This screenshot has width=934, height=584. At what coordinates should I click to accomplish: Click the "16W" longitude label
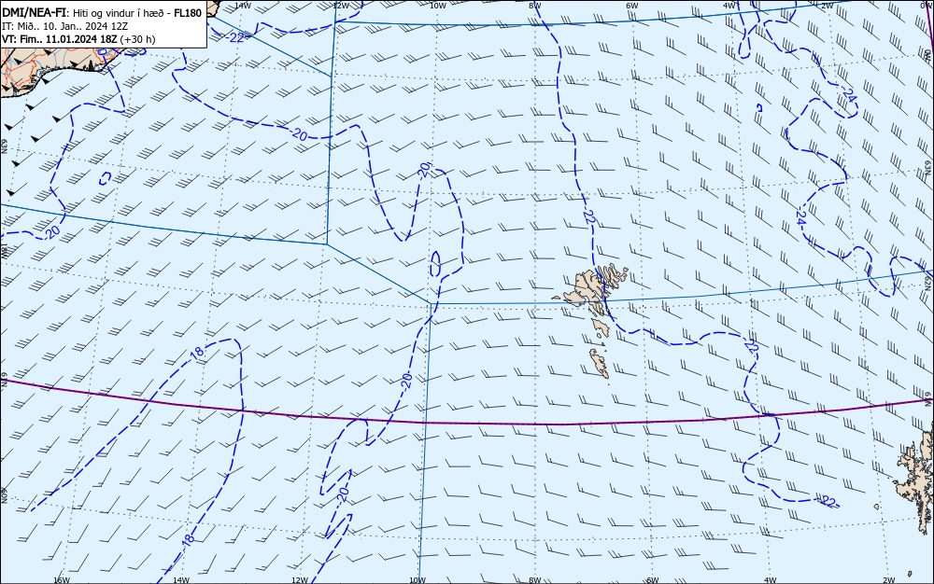tap(62, 580)
